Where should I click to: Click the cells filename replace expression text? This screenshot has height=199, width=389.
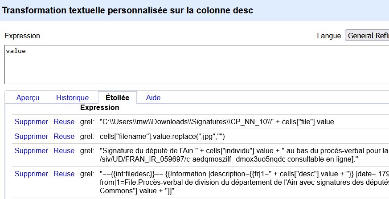point(162,136)
